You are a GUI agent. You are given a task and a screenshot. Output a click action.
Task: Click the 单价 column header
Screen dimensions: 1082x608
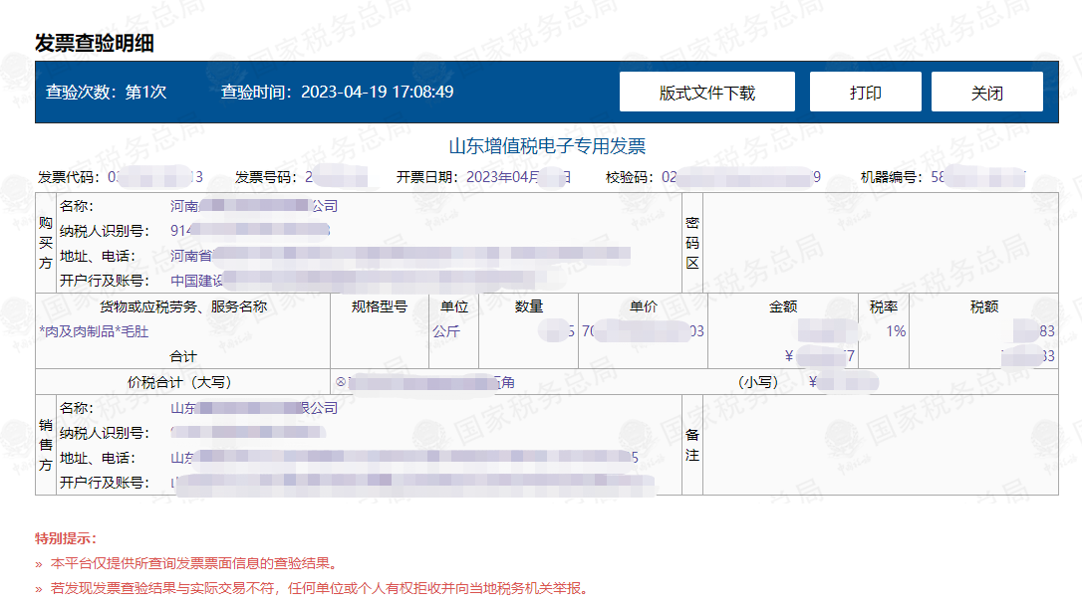(644, 306)
